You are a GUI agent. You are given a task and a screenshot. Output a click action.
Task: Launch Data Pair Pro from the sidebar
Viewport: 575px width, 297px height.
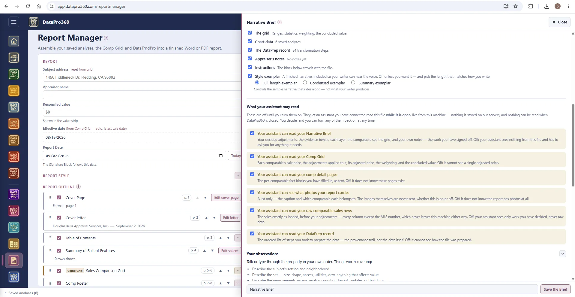coord(14,91)
